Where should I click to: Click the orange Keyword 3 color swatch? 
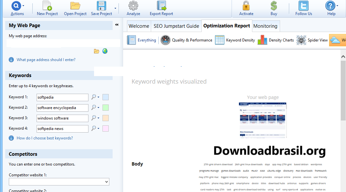(x=105, y=118)
